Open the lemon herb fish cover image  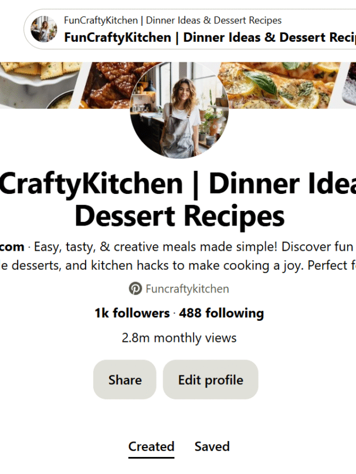point(276,85)
